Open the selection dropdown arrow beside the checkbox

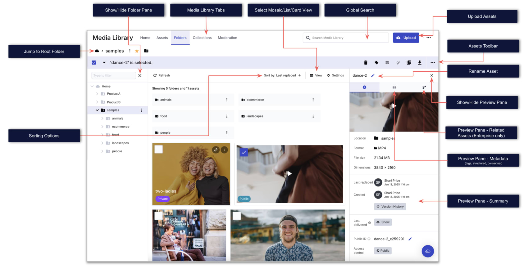(104, 63)
